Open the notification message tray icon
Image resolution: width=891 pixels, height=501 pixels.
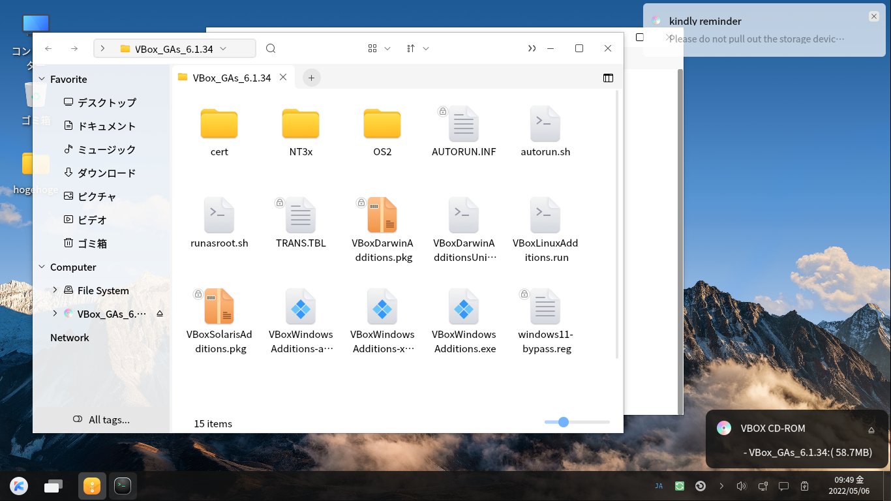tap(784, 486)
